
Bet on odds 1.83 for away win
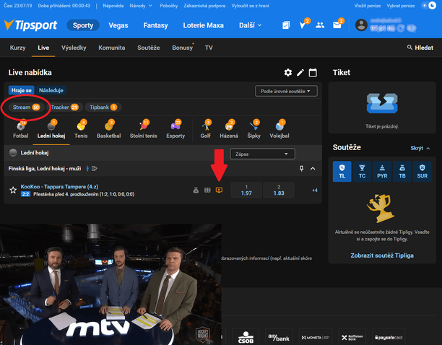(x=279, y=190)
